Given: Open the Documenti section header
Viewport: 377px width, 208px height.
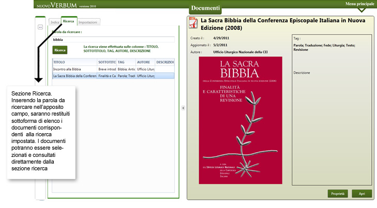Looking at the screenshot, I should (205, 9).
